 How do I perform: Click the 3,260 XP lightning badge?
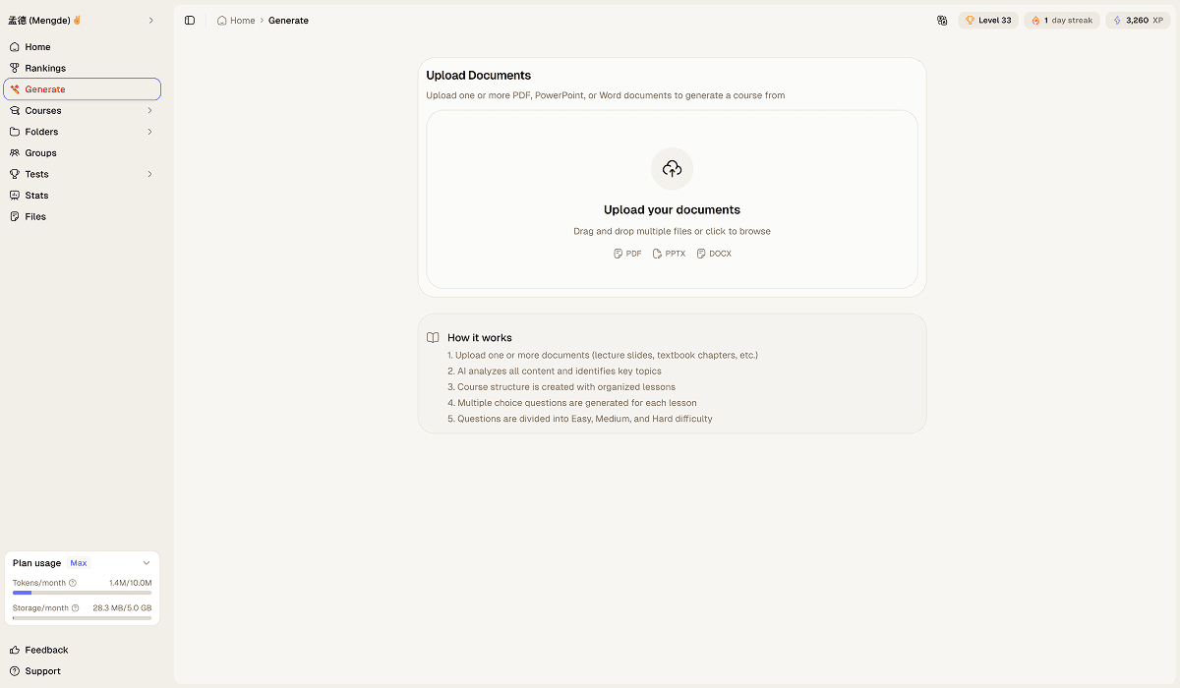pyautogui.click(x=1137, y=20)
